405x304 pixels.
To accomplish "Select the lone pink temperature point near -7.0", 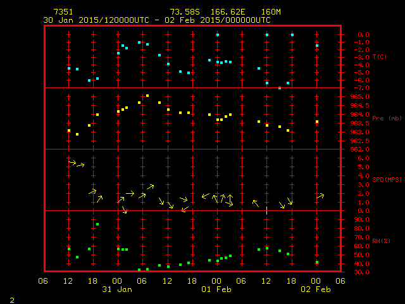I will click(280, 88).
